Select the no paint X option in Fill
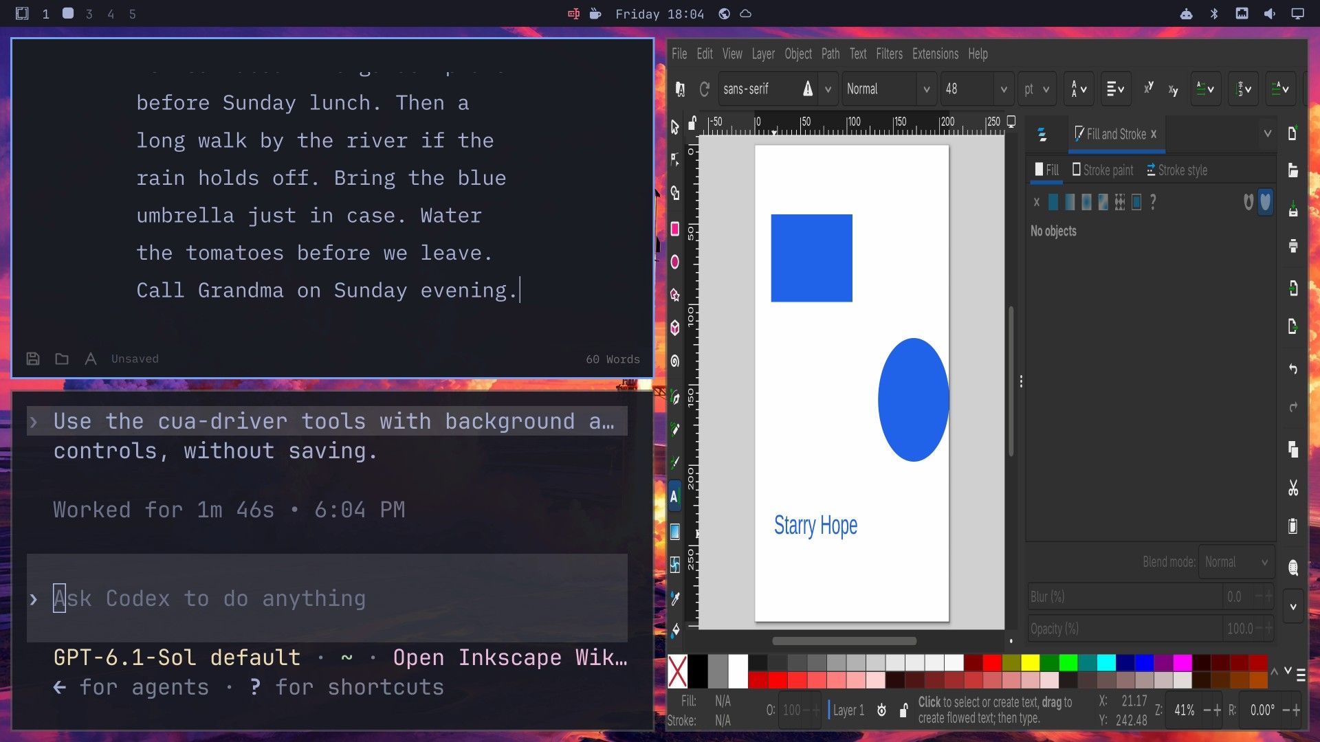 (1037, 202)
